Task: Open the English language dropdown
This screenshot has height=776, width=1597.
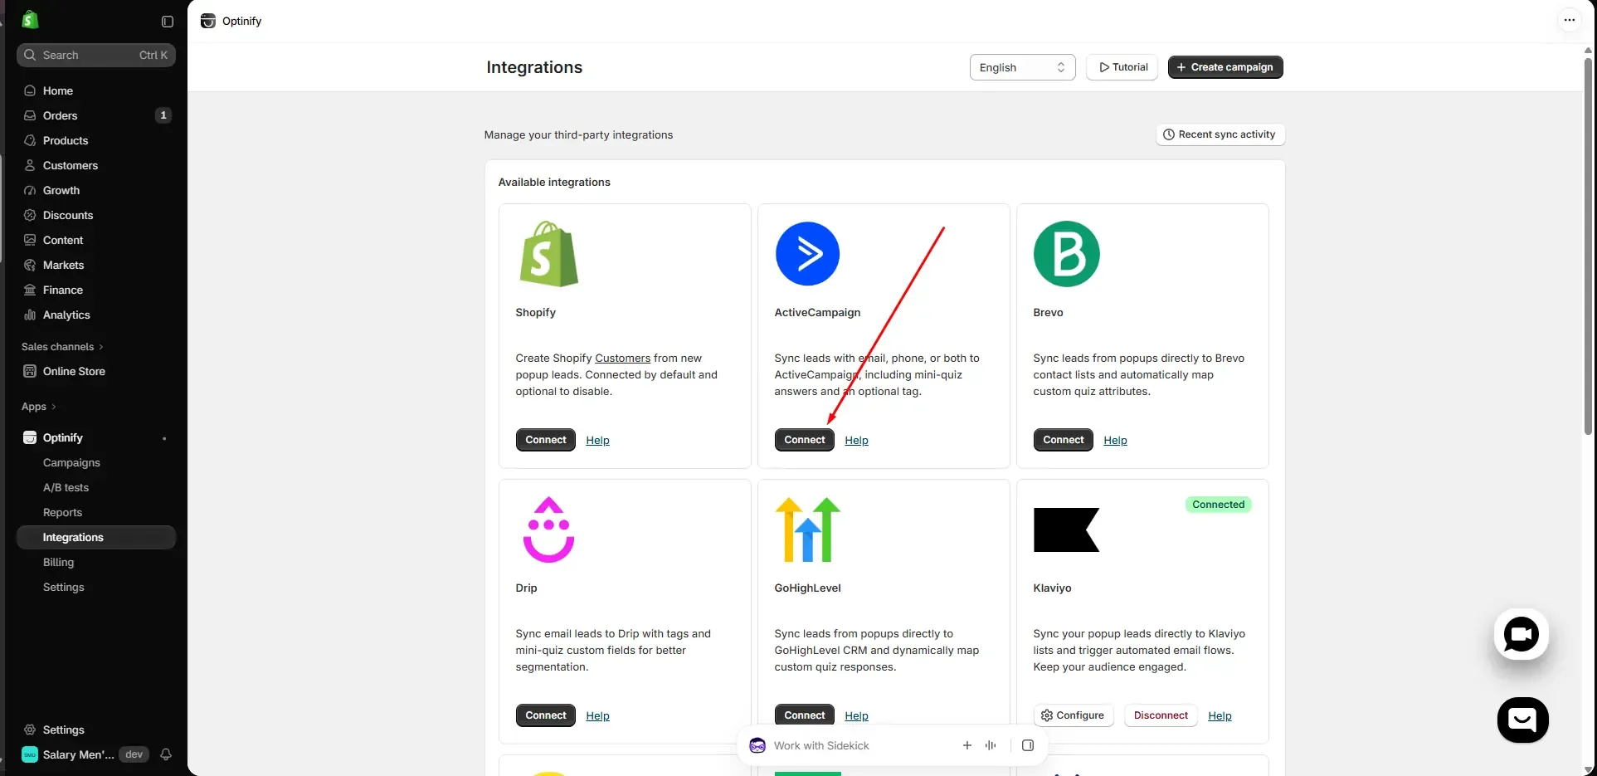Action: pyautogui.click(x=1022, y=67)
